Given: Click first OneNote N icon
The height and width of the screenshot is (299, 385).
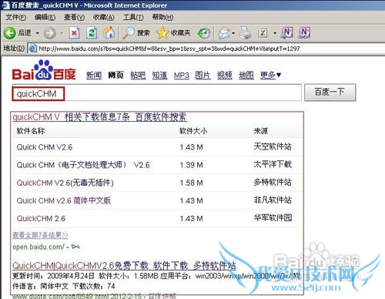Looking at the screenshot, I should [x=286, y=33].
